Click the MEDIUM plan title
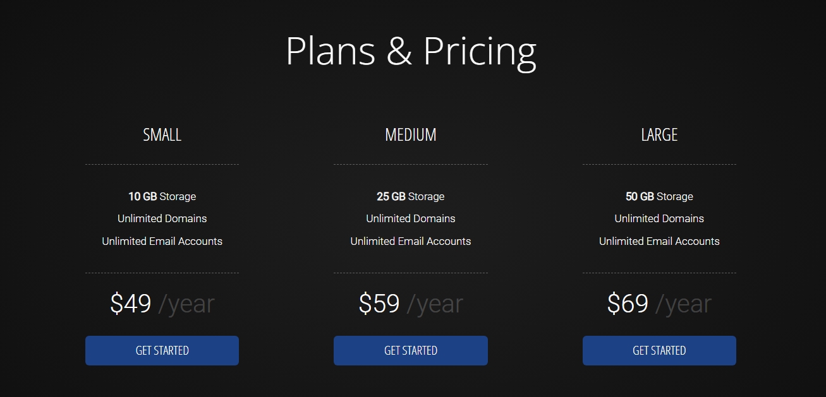The image size is (826, 397). 411,134
